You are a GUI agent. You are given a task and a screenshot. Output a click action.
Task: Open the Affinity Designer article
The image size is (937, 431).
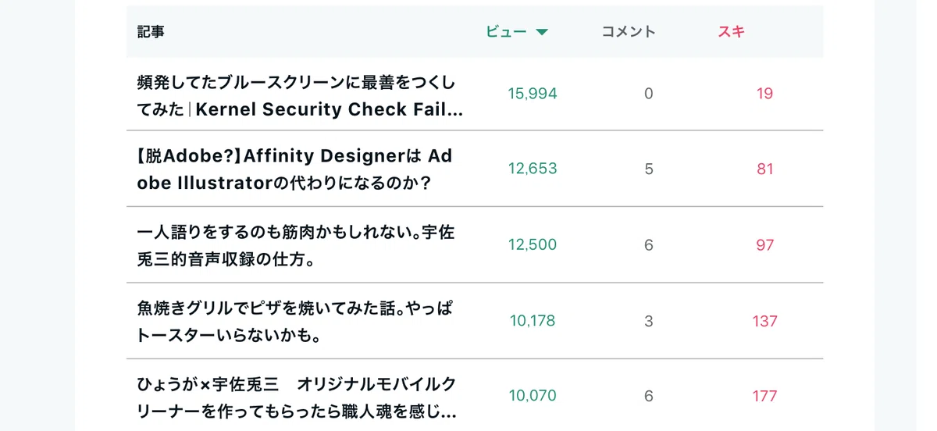(294, 169)
